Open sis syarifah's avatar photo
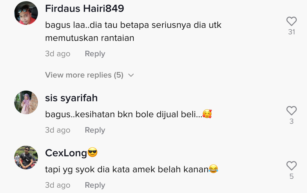The width and height of the screenshot is (307, 193). 26,102
